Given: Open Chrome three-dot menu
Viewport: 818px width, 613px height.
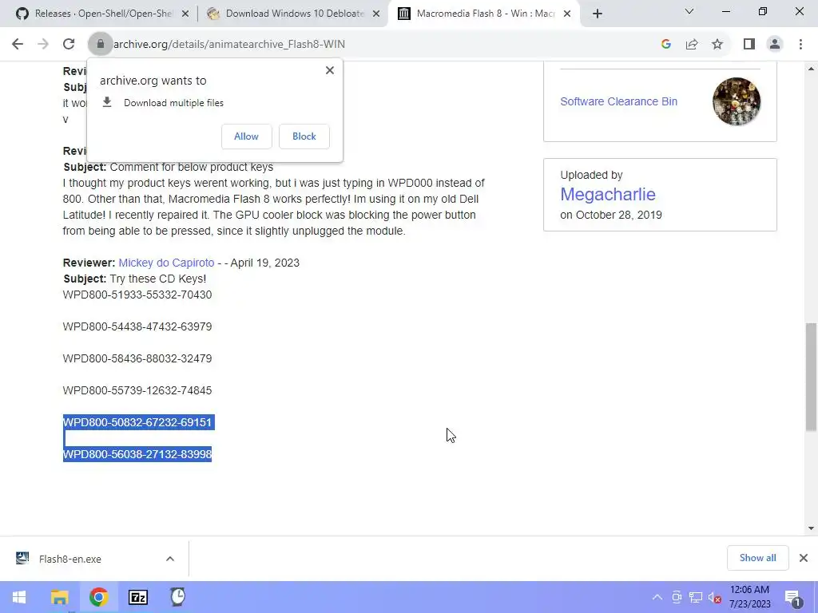Looking at the screenshot, I should tap(800, 45).
